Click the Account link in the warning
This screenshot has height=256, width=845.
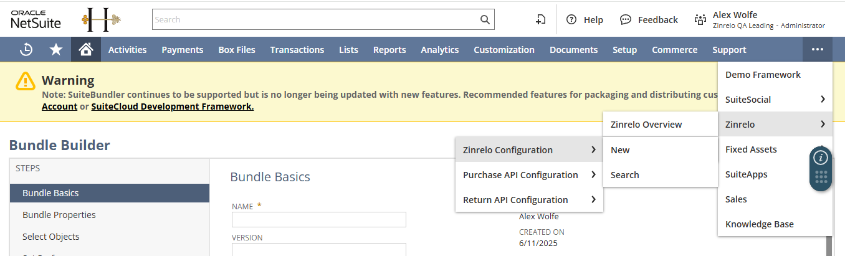(x=59, y=107)
